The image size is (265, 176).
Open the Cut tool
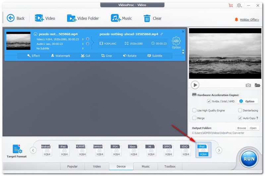click(x=85, y=56)
